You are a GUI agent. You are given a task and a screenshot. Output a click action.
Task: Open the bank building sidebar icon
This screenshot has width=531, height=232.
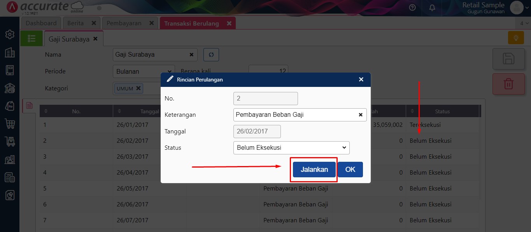(x=10, y=88)
